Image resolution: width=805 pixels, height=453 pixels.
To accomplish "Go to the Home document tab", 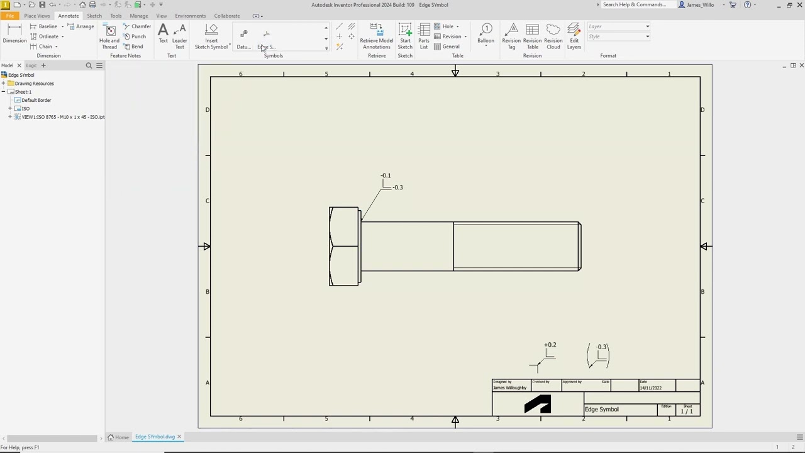I will click(118, 437).
